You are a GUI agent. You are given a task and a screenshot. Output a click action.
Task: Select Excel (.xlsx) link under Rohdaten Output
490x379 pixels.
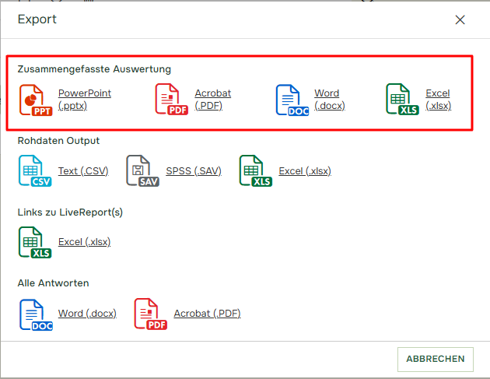point(305,171)
